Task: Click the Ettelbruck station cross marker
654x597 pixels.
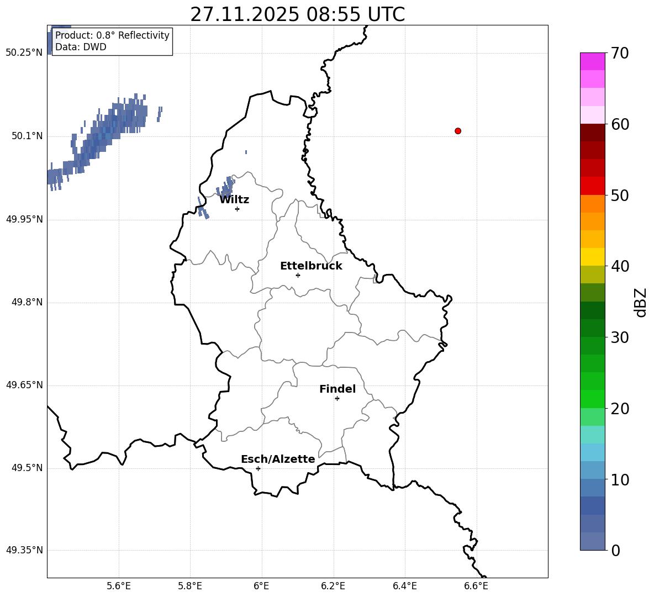Action: tap(298, 275)
